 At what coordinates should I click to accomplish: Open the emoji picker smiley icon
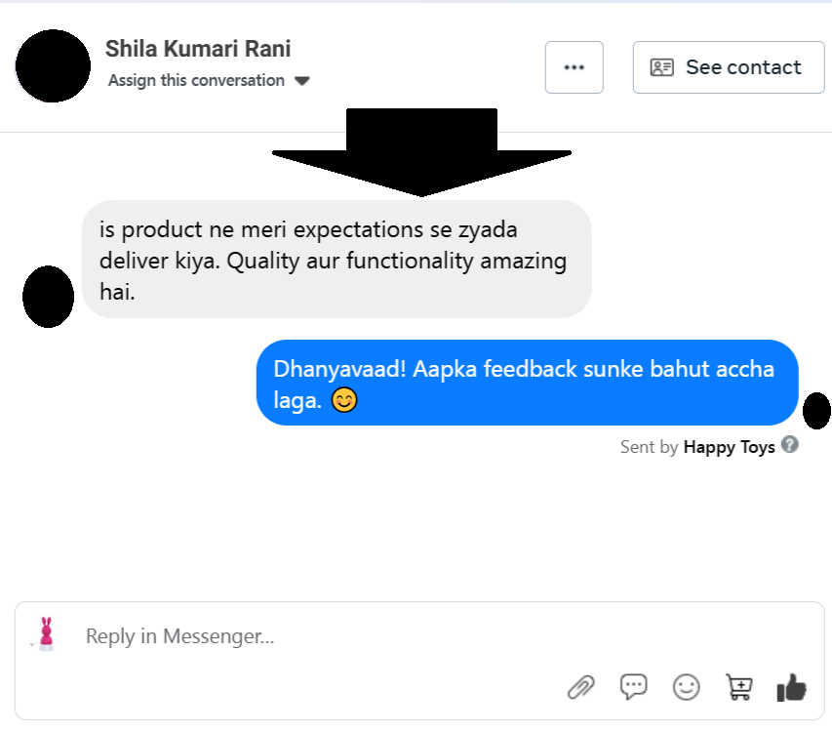[x=687, y=687]
